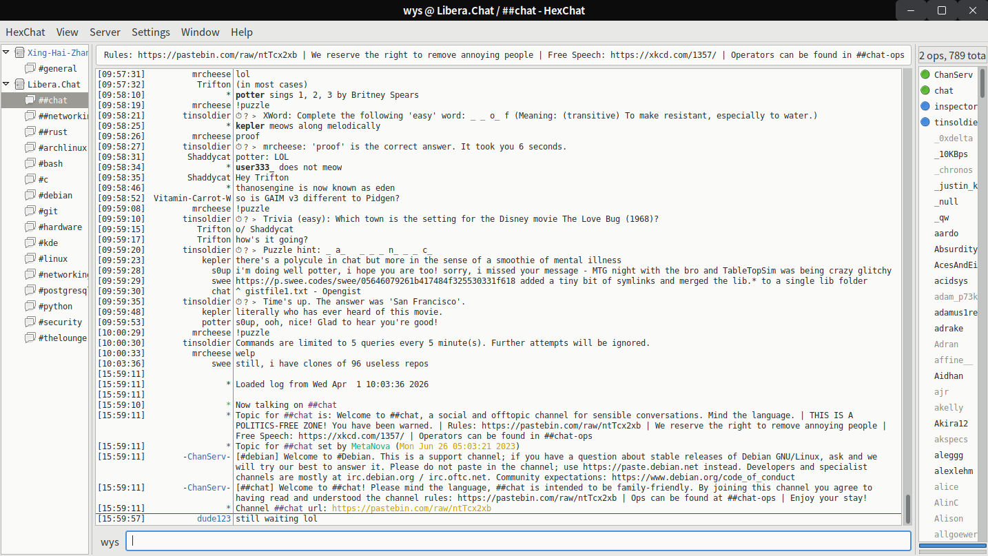Click blue voice icon beside tinsoldier
This screenshot has width=988, height=556.
[925, 122]
